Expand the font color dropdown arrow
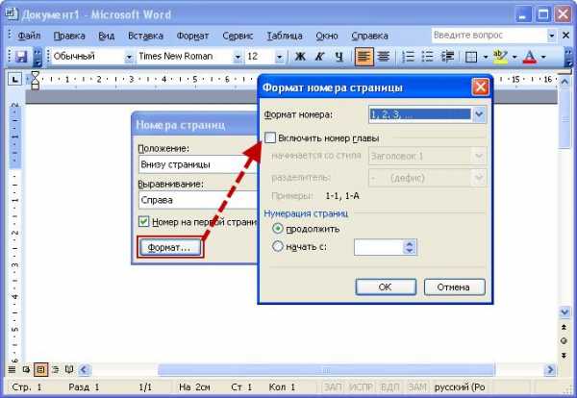The image size is (577, 398). click(543, 57)
